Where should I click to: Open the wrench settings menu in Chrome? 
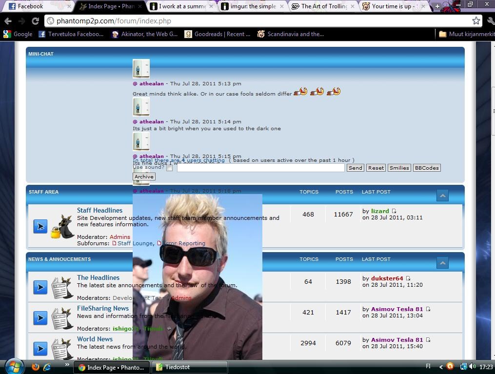(x=491, y=21)
